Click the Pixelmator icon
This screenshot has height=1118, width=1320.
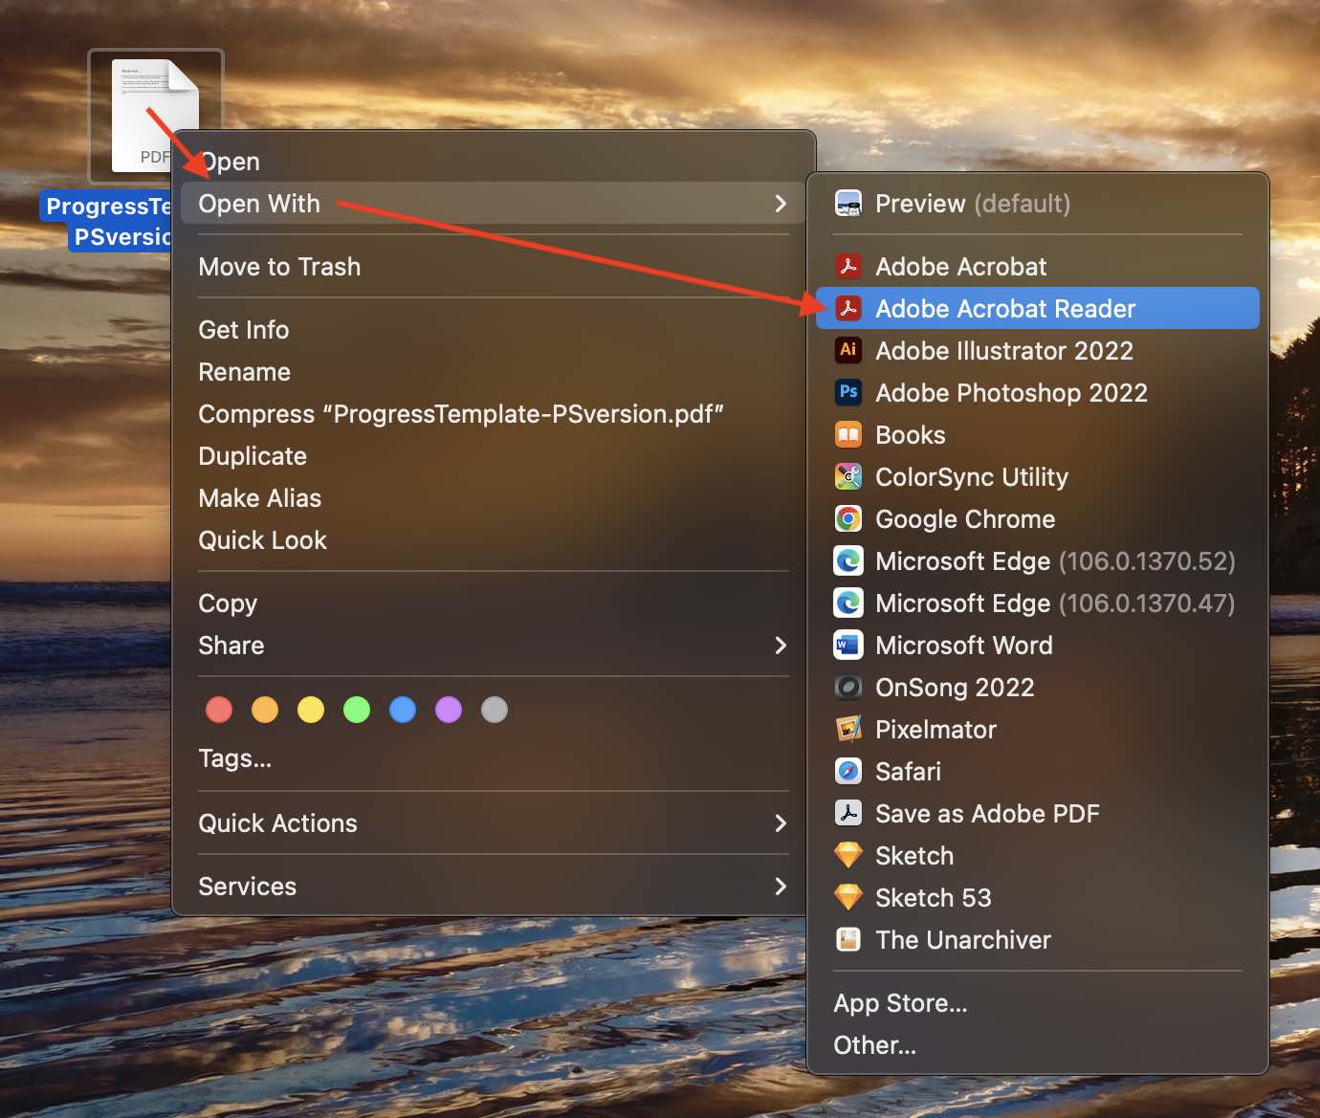[x=847, y=730]
